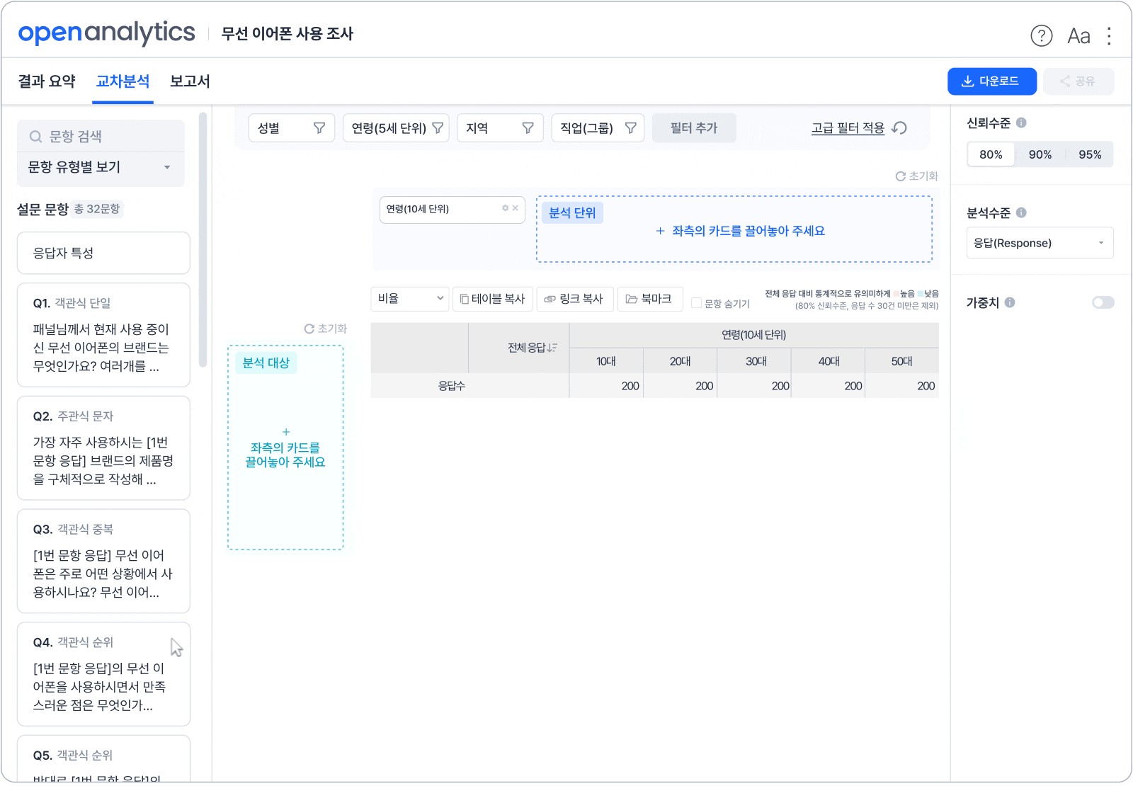Click the 분석 대상 label
Viewport: 1133px width, 786px height.
coord(266,363)
